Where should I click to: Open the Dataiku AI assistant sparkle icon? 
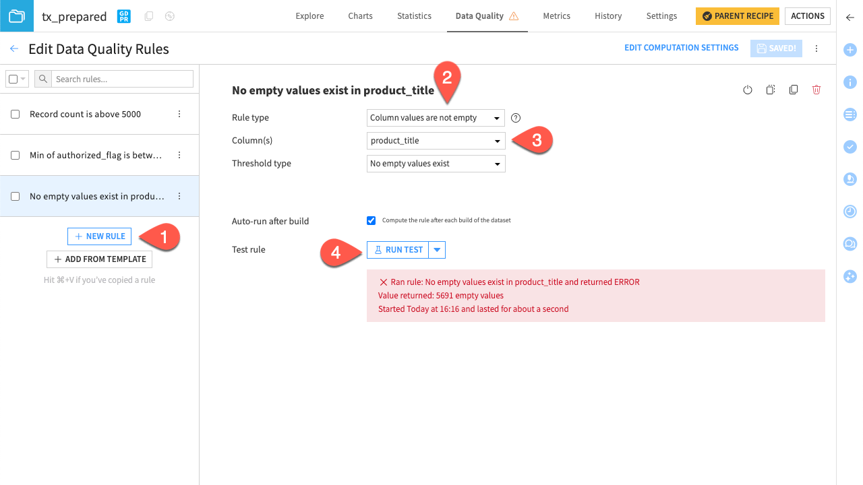tap(850, 276)
